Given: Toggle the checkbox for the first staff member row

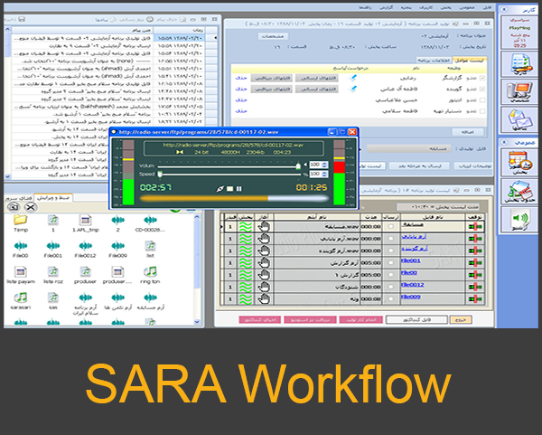Looking at the screenshot, I should 481,78.
